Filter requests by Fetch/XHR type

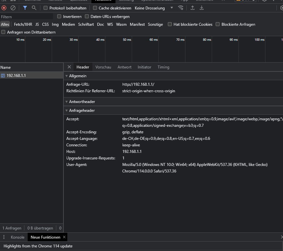(23, 24)
